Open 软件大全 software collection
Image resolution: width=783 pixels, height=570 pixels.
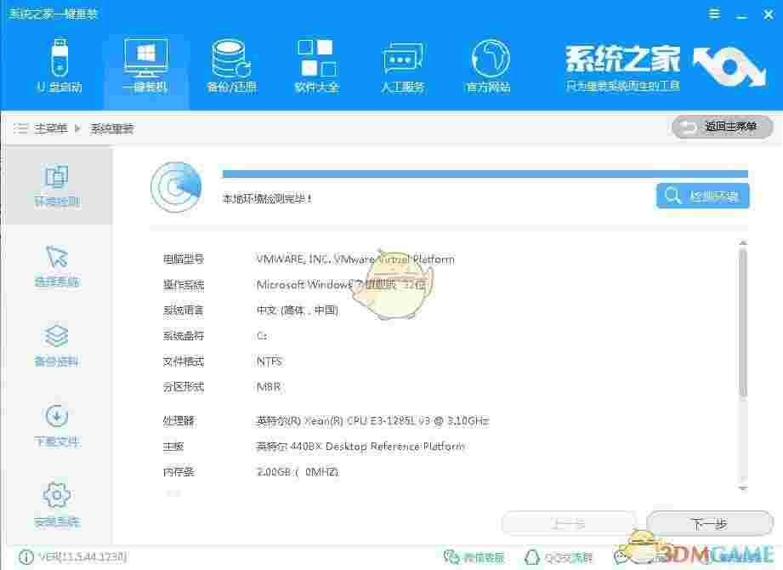(x=316, y=65)
